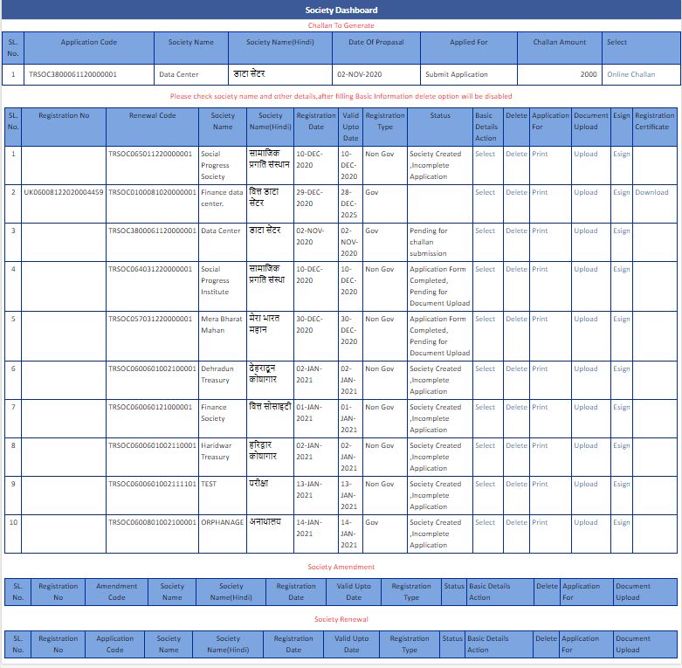The width and height of the screenshot is (682, 668).
Task: Esign the Social Progress Institute application
Action: tap(622, 269)
